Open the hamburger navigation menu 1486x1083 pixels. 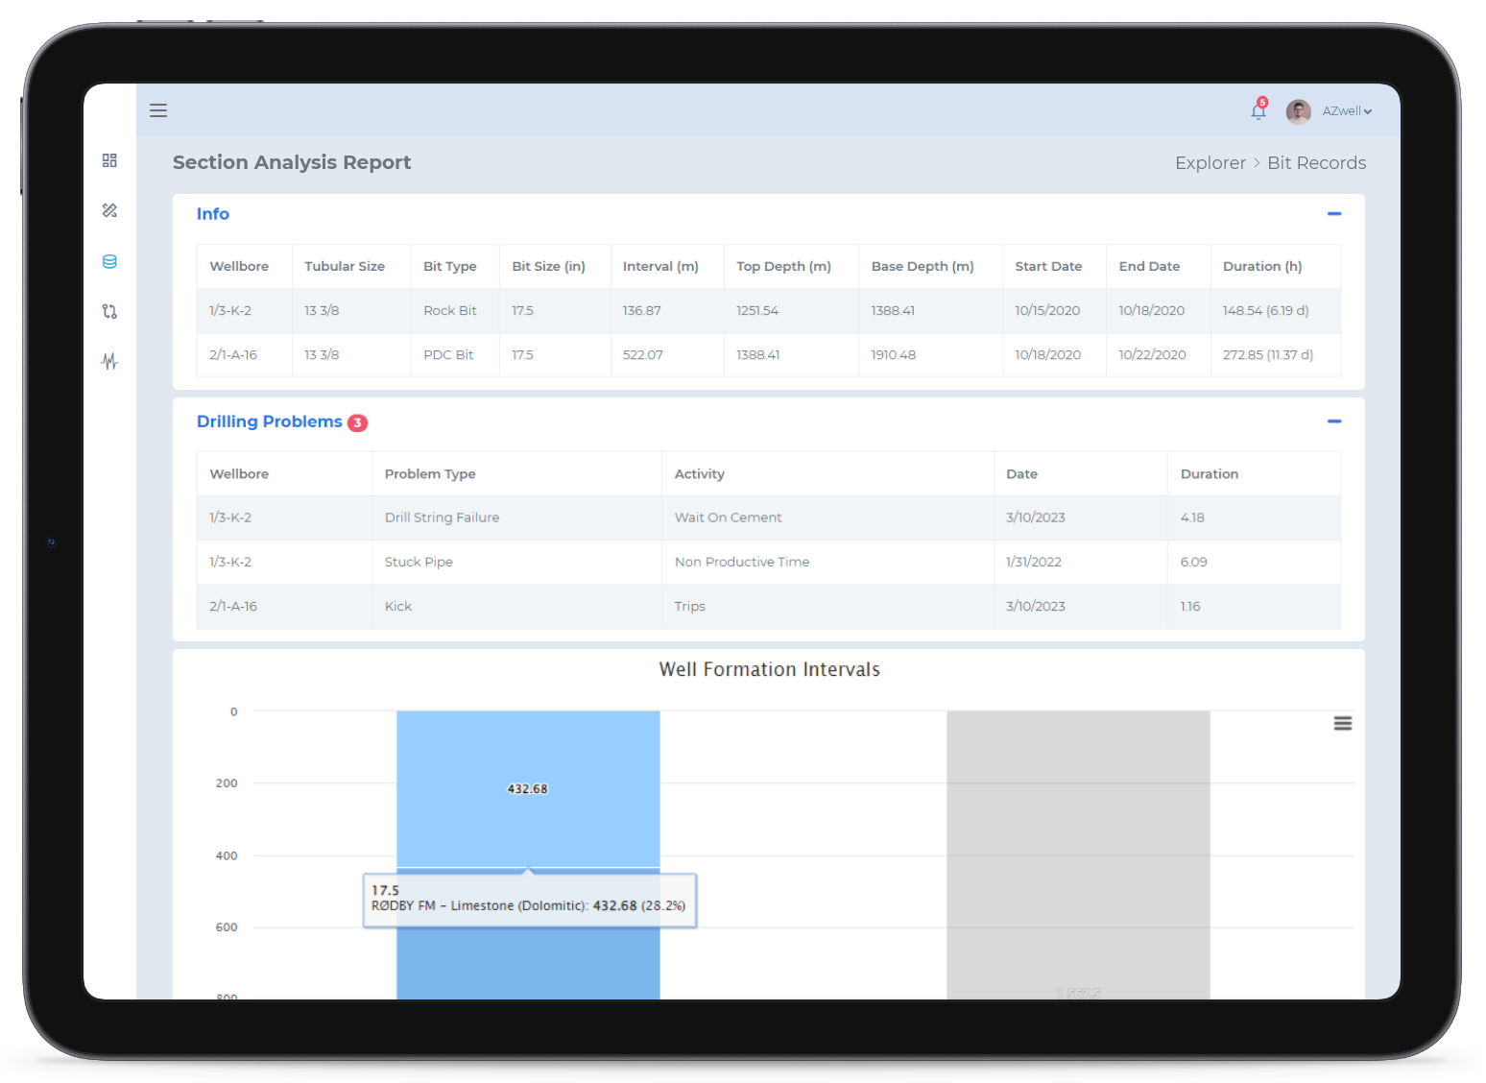coord(158,110)
